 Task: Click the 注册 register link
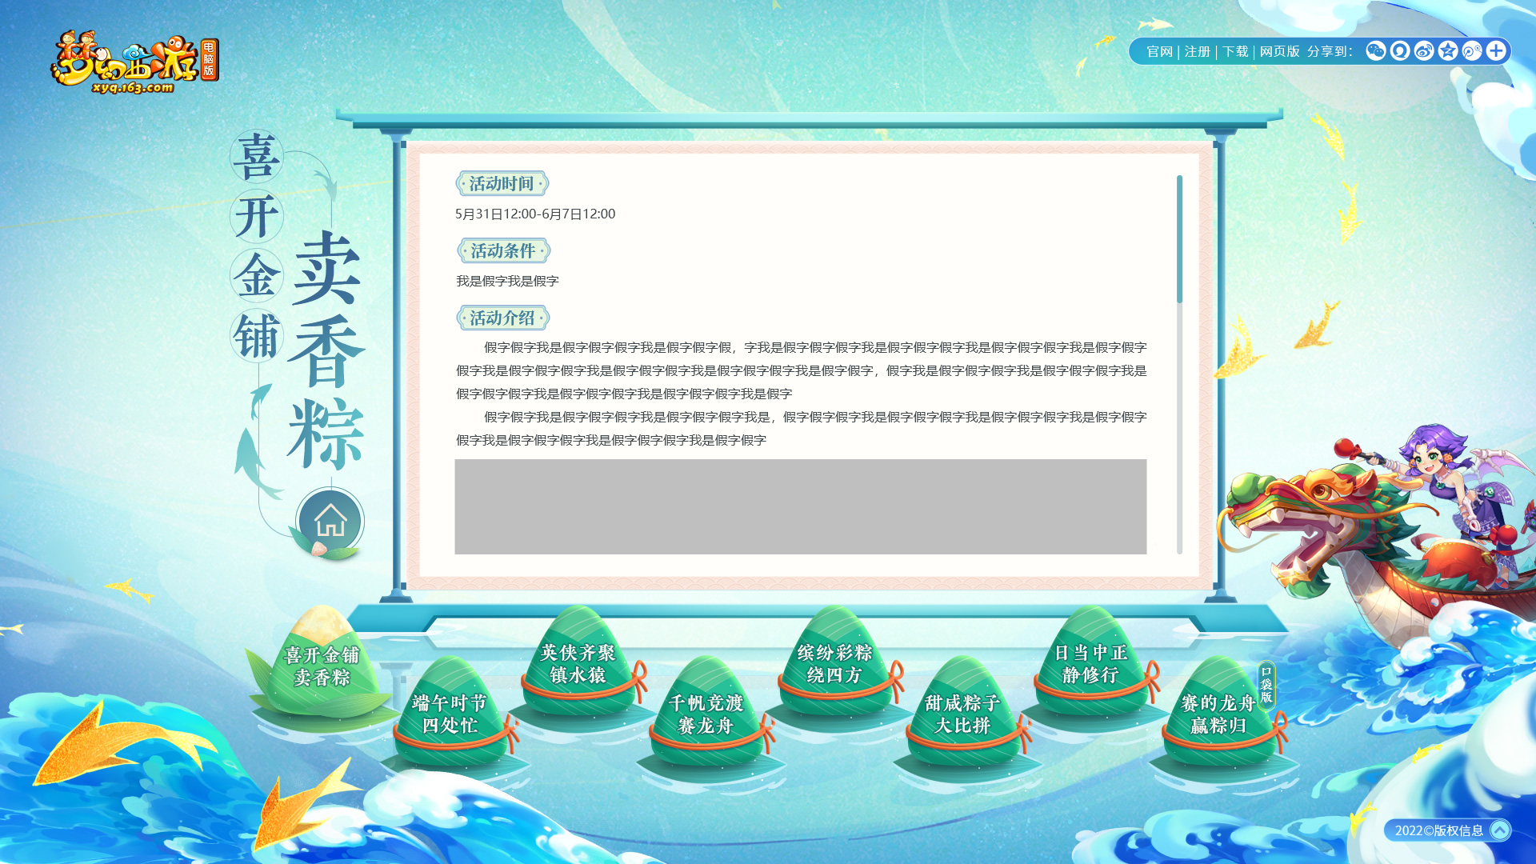(1197, 51)
